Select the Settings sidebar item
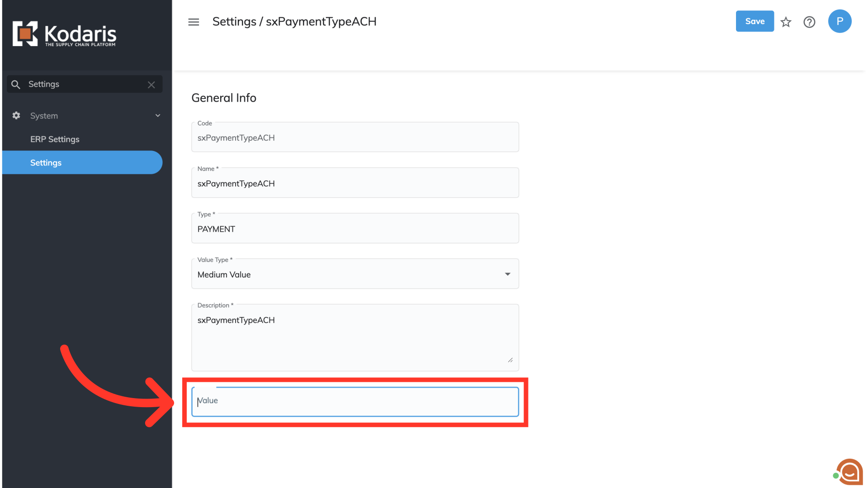Screen dimensions: 868x488 [x=46, y=163]
